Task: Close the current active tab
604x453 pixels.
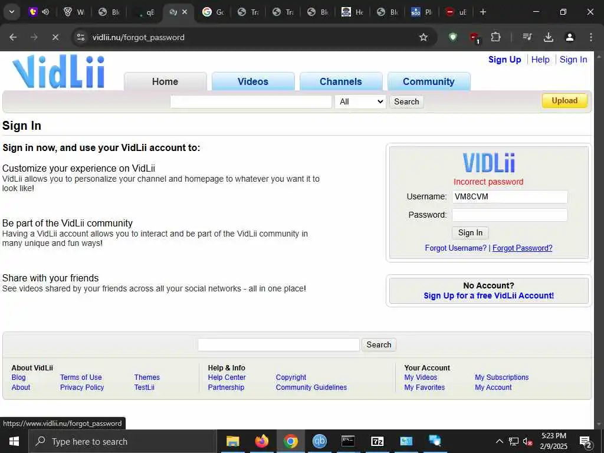Action: click(185, 12)
